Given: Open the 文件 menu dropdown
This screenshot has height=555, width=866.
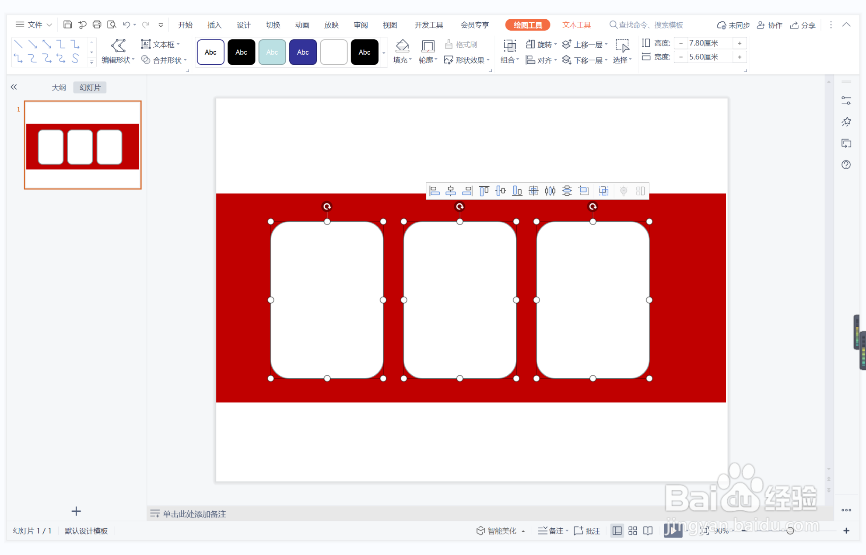Looking at the screenshot, I should (34, 25).
